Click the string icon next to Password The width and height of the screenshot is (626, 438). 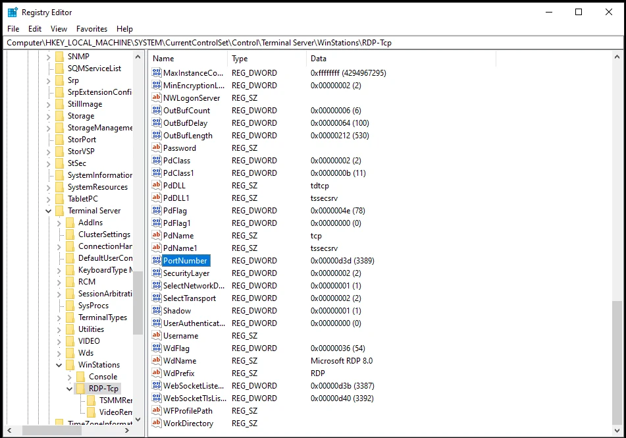157,148
